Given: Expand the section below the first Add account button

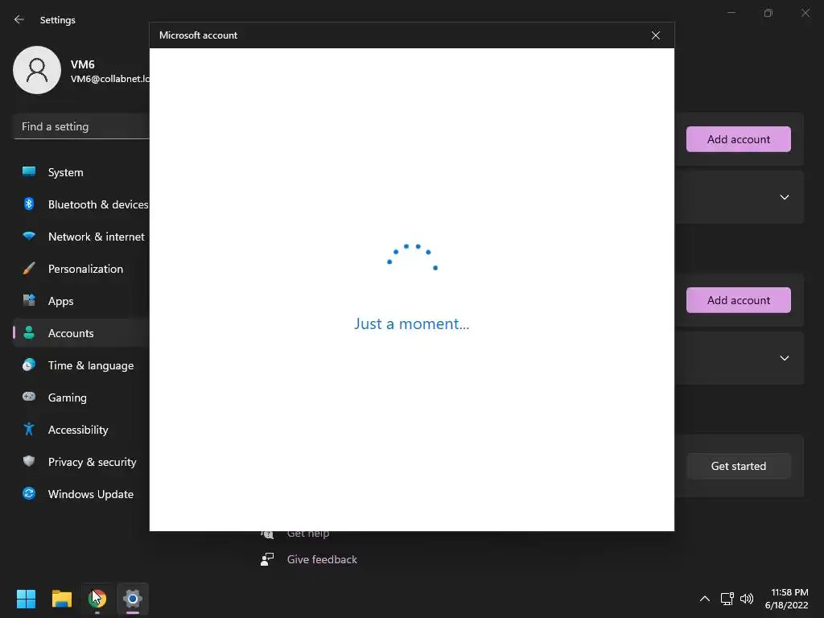Looking at the screenshot, I should point(784,197).
